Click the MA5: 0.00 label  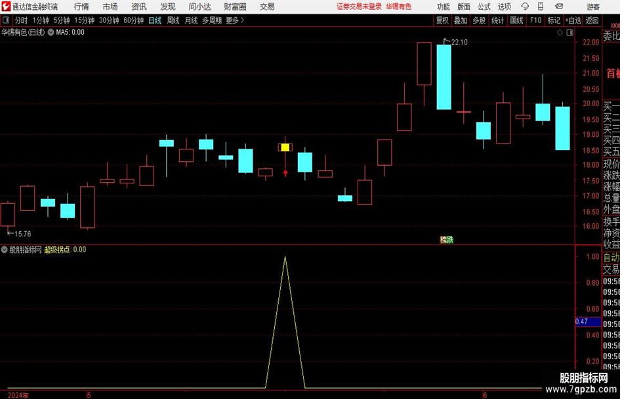tap(70, 32)
